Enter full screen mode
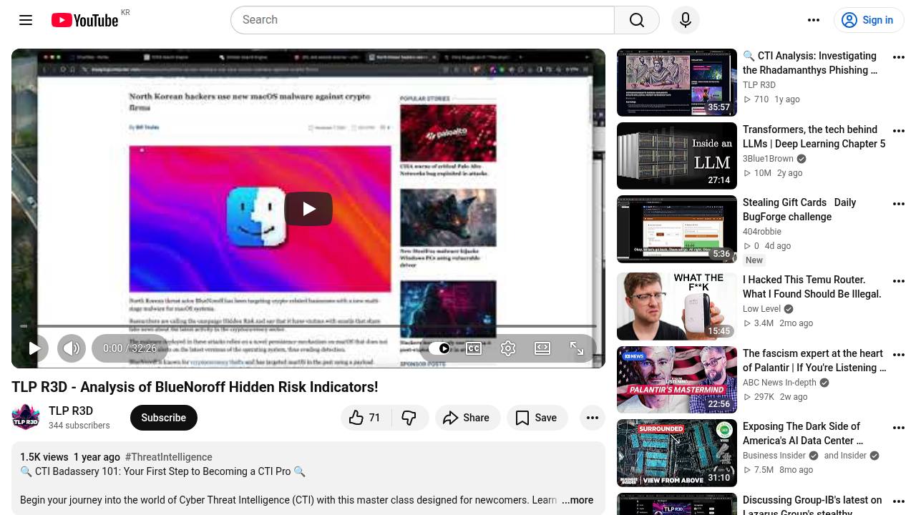 click(577, 348)
